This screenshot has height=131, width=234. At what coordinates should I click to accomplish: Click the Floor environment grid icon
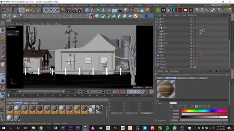pyautogui.click(x=114, y=11)
